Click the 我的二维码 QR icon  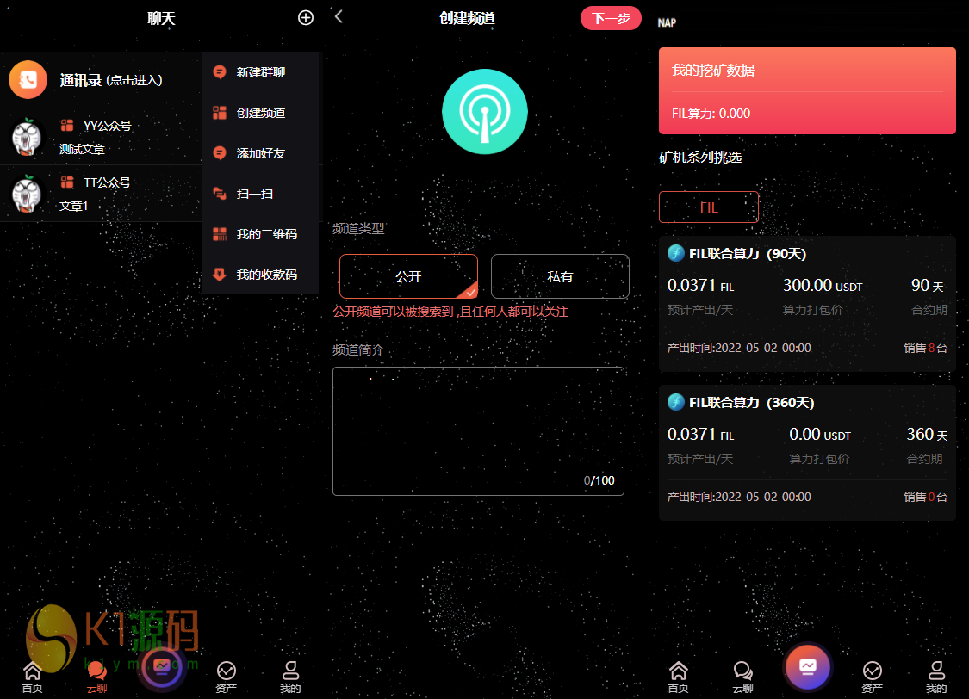(220, 234)
